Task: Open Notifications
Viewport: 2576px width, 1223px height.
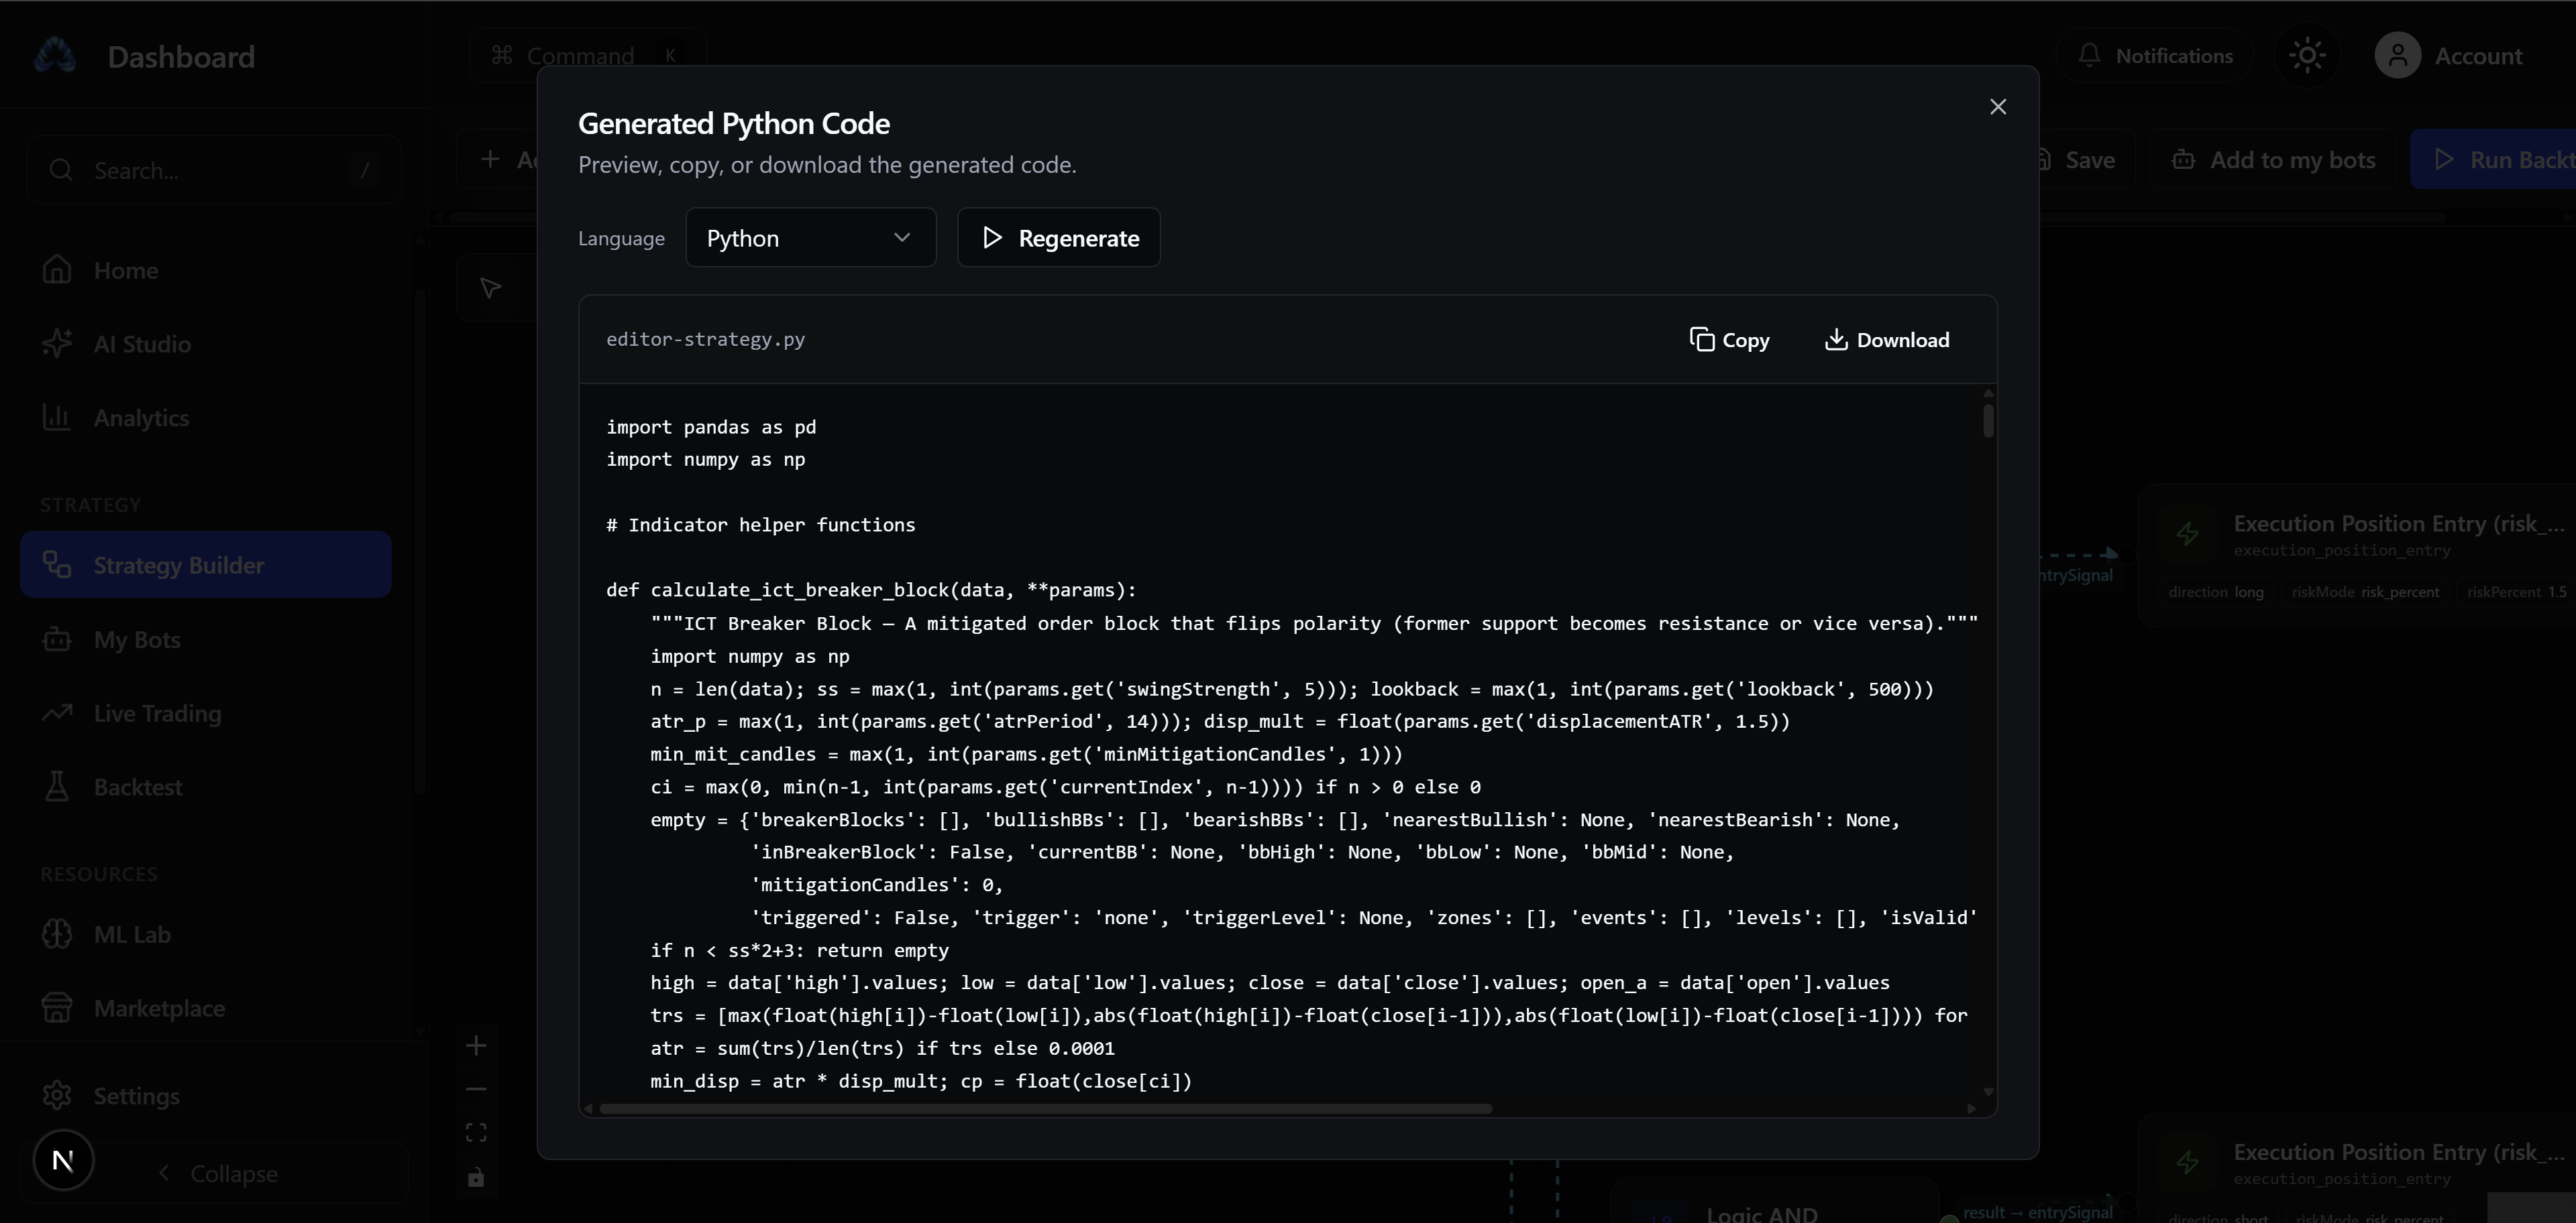Action: (2154, 56)
